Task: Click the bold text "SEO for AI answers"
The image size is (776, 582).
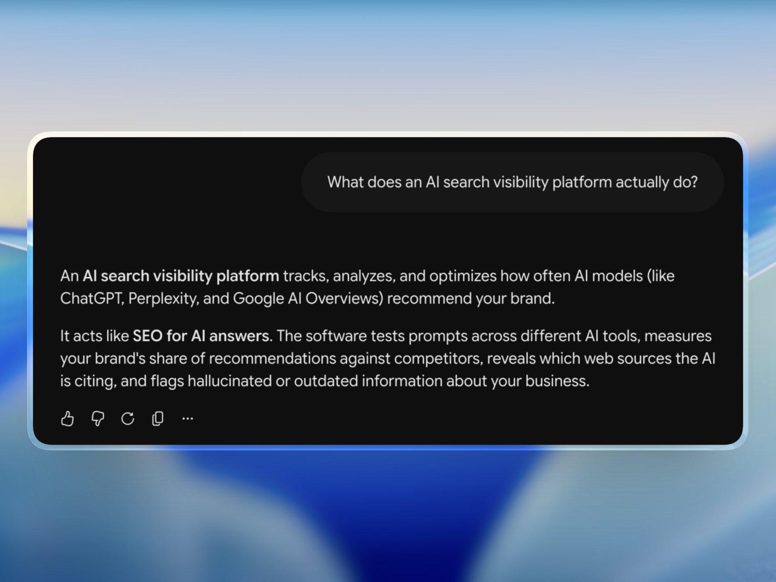Action: 201,336
